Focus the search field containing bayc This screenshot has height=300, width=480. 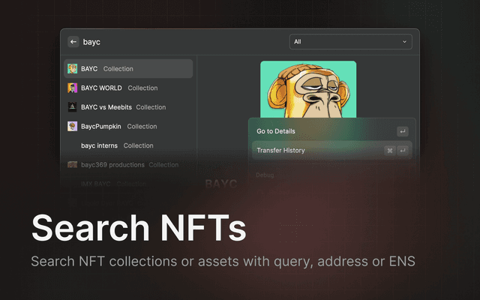tap(180, 42)
